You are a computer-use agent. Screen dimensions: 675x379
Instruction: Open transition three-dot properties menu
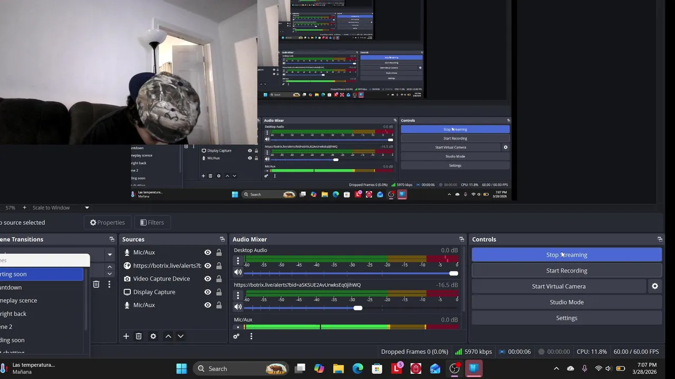(x=109, y=284)
